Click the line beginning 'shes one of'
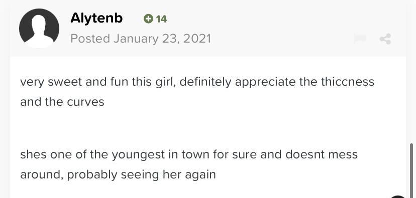 tap(189, 154)
